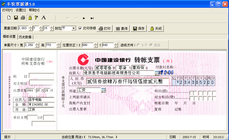Click the New document toolbar icon
The width and height of the screenshot is (229, 140).
(x=9, y=18)
